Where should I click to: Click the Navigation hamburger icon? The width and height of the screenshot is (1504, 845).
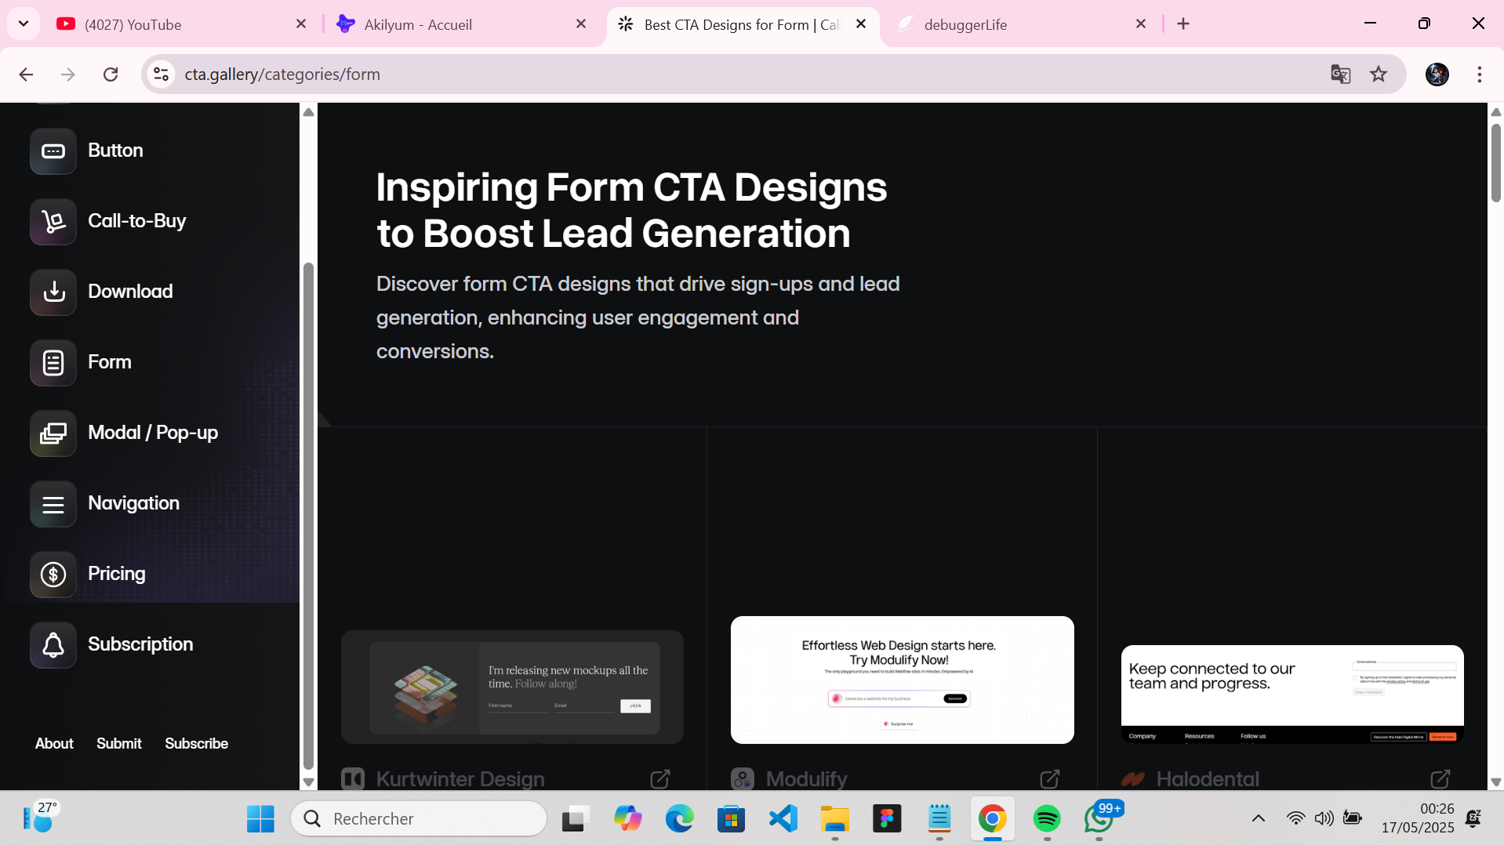click(x=53, y=504)
